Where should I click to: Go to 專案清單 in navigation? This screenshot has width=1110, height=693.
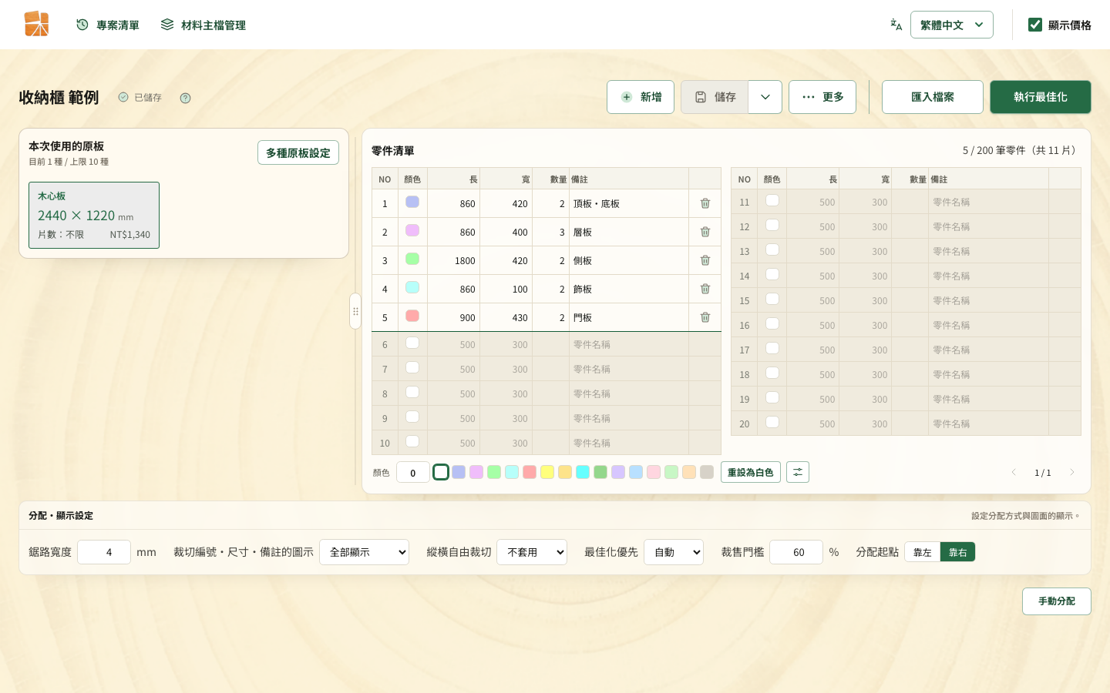(108, 25)
